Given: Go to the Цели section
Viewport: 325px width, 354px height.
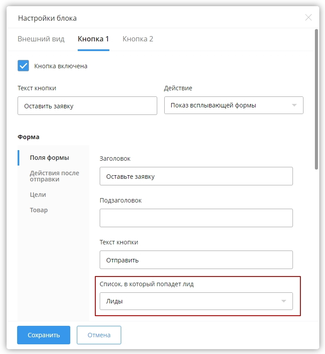Looking at the screenshot, I should click(38, 195).
